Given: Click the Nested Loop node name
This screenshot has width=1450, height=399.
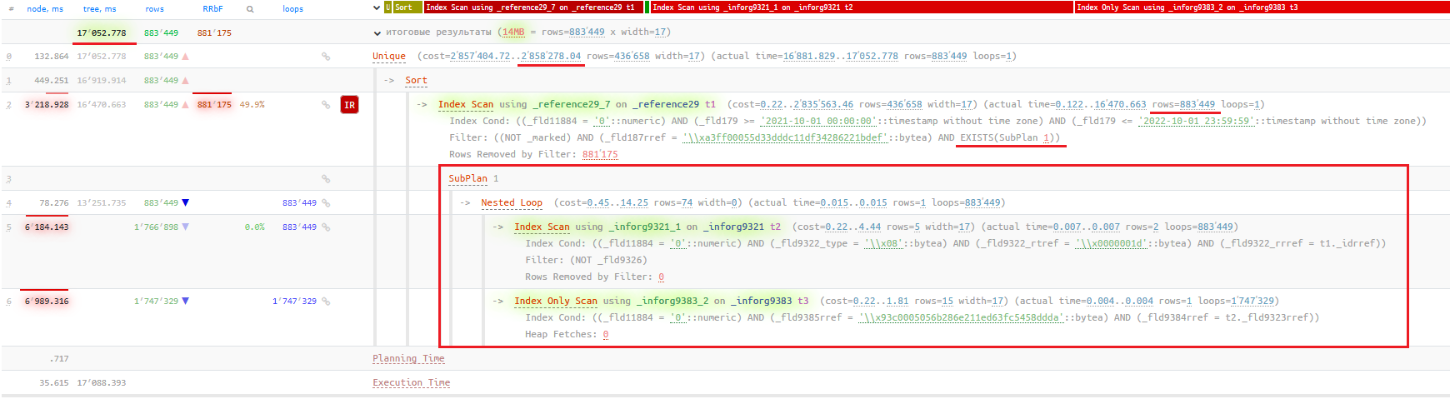Looking at the screenshot, I should 512,203.
